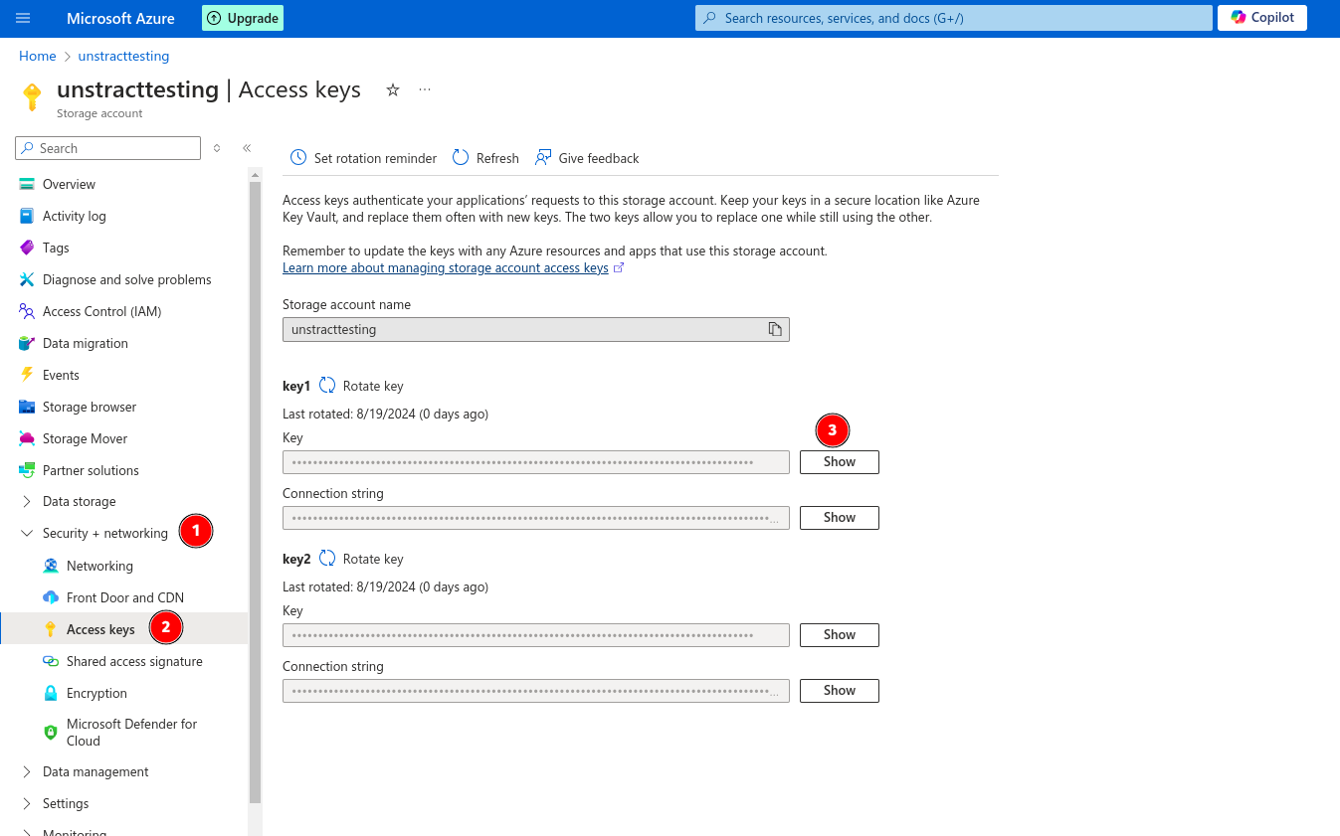Open unstracttesting breadcrumb link

tap(124, 56)
